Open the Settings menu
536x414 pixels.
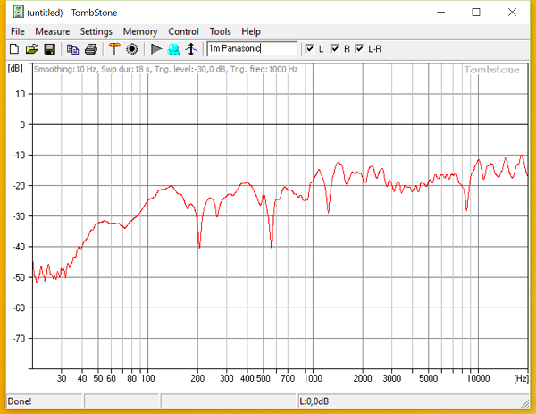96,31
